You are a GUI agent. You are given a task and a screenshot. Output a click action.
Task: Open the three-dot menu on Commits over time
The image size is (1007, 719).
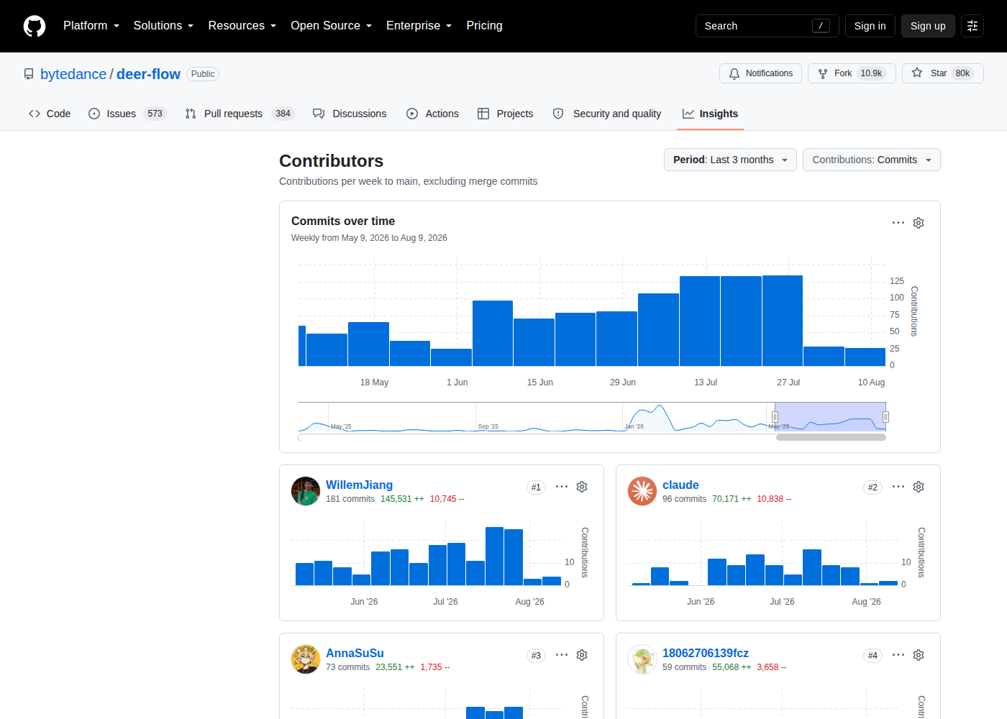[x=898, y=223]
